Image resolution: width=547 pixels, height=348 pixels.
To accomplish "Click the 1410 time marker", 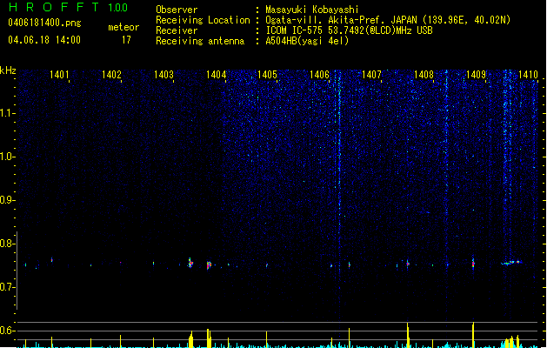I will coord(528,75).
